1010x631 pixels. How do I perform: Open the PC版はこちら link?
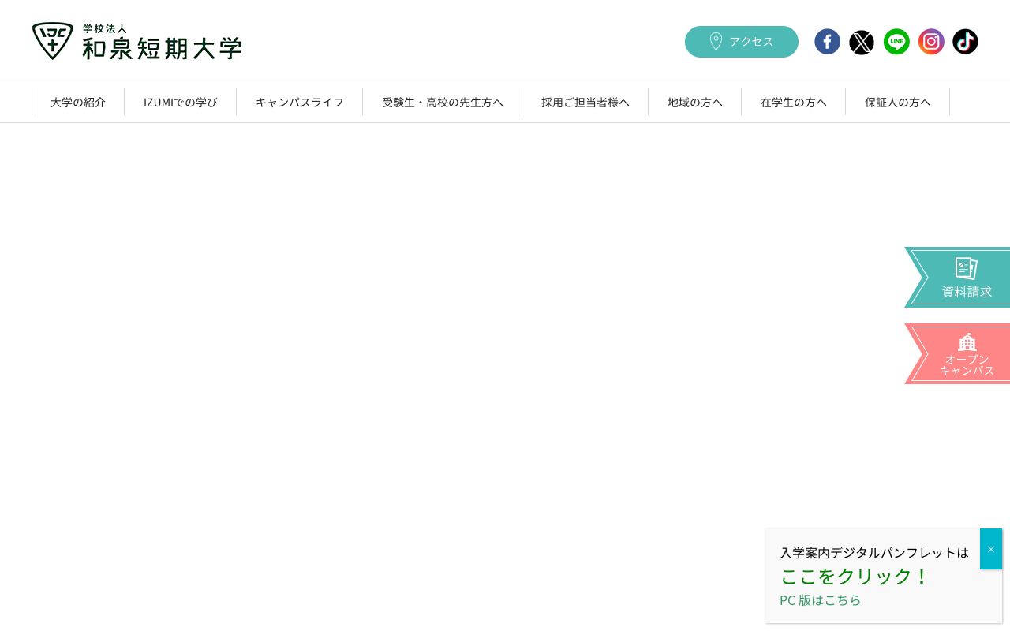pos(821,599)
